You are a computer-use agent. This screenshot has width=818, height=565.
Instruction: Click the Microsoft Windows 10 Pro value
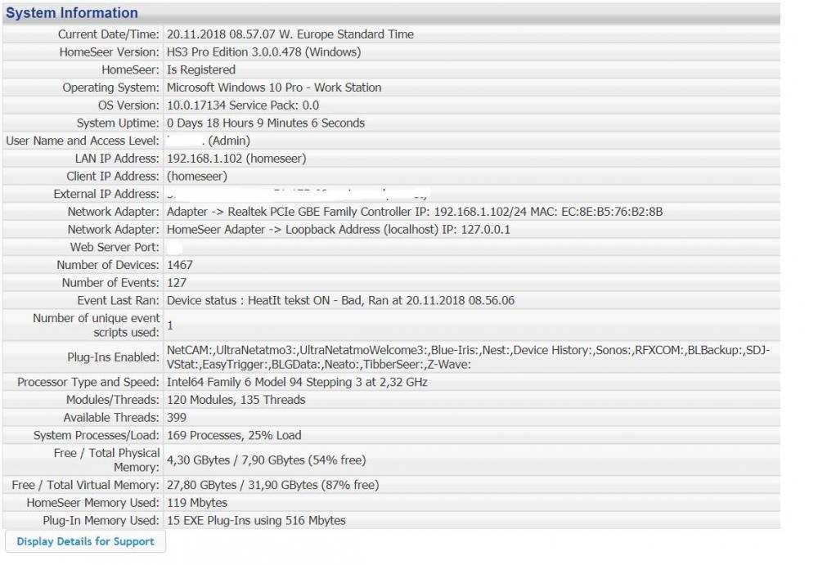pos(273,87)
